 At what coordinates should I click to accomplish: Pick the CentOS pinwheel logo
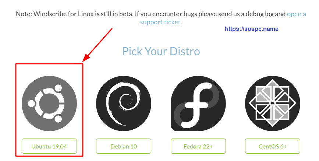point(273,103)
